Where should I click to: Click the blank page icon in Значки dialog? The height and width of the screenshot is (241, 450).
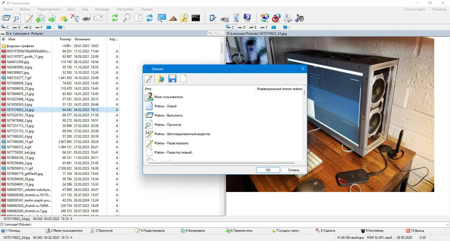click(183, 79)
